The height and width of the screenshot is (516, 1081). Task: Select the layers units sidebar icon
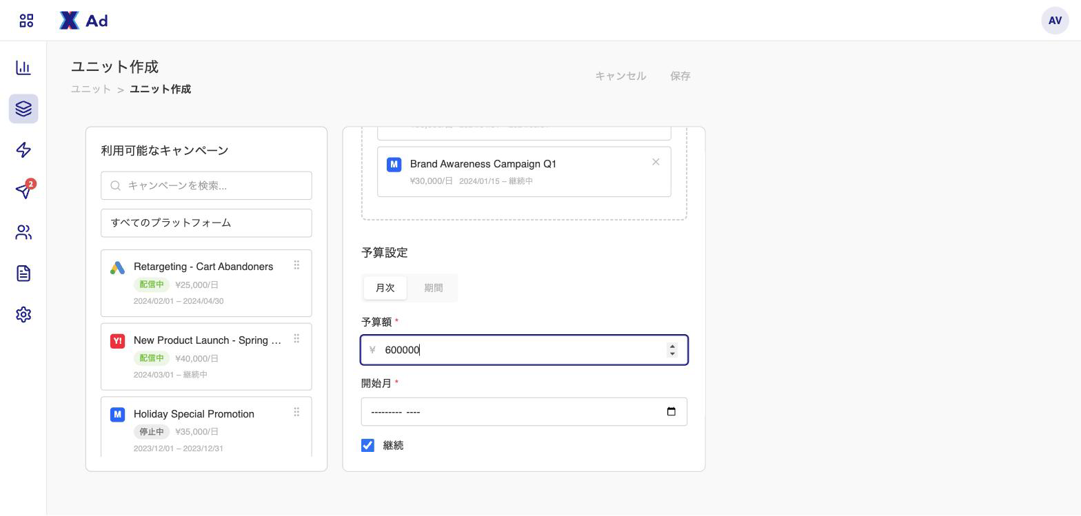(23, 109)
